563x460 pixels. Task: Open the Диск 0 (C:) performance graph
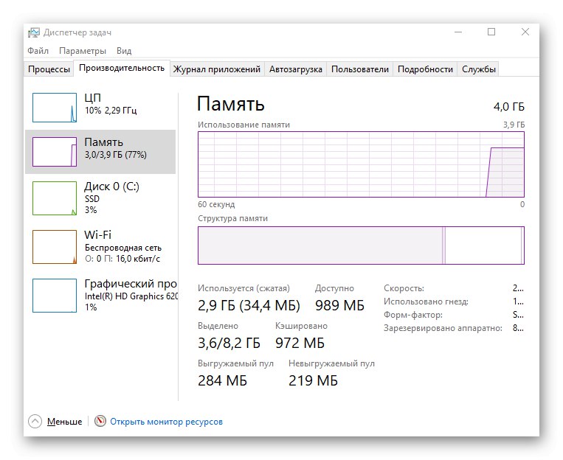(55, 198)
